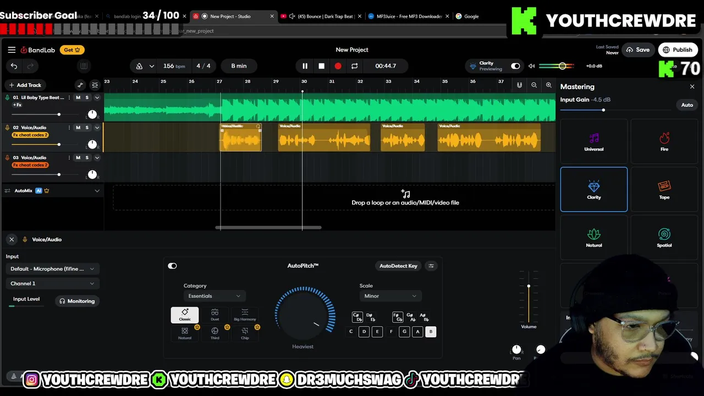
Task: Click the Publish button
Action: click(678, 50)
